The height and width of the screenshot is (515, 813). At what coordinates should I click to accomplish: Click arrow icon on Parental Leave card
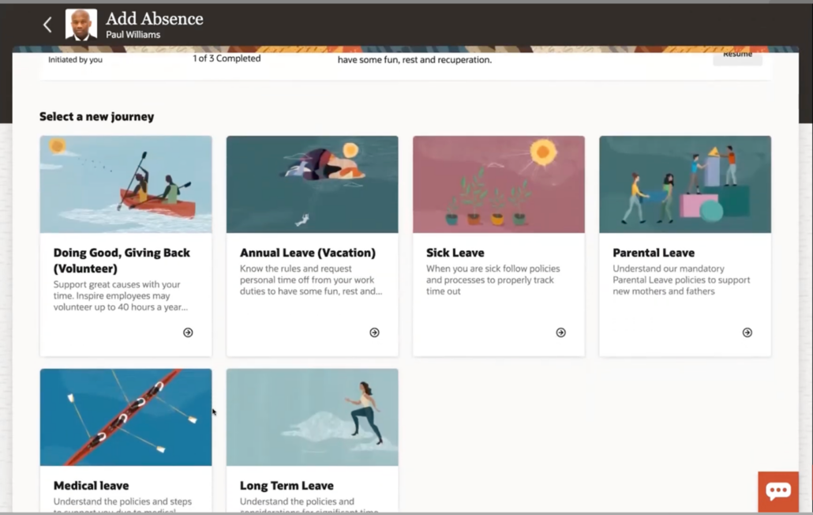(x=747, y=333)
